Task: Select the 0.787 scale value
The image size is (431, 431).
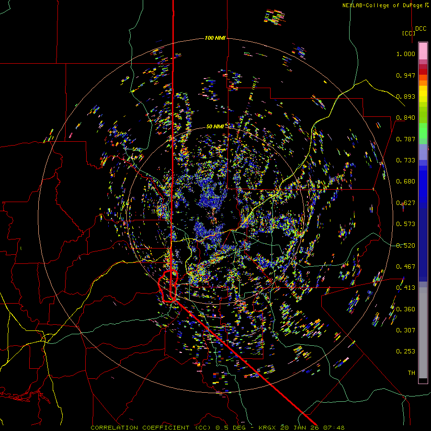Action: point(406,139)
